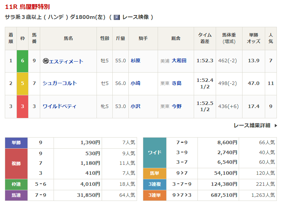Click yellow frame number 5 swatch

(22, 84)
